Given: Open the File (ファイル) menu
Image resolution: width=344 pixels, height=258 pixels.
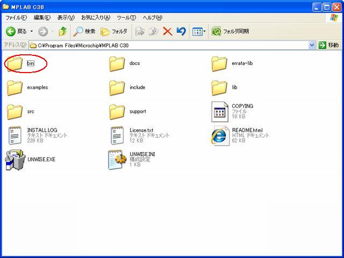Looking at the screenshot, I should [x=16, y=18].
